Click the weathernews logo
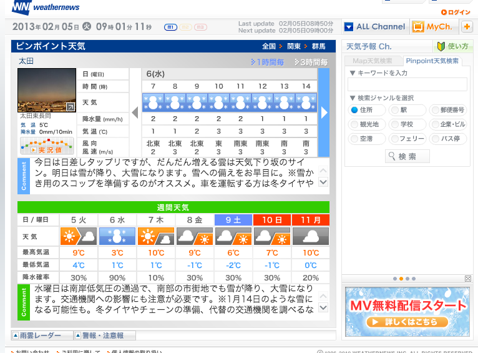478x353 pixels. [x=46, y=7]
